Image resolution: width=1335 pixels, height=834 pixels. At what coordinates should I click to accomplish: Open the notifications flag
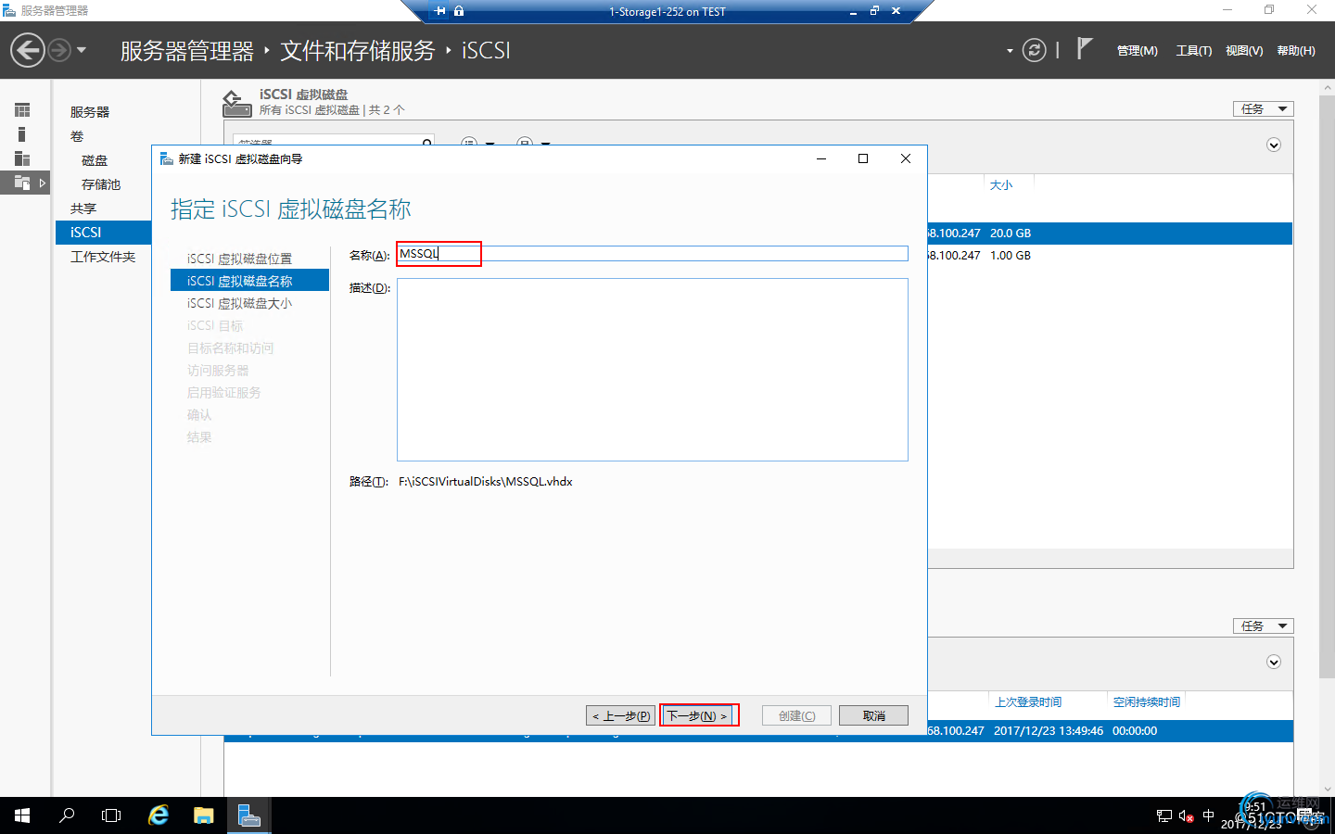(1084, 48)
